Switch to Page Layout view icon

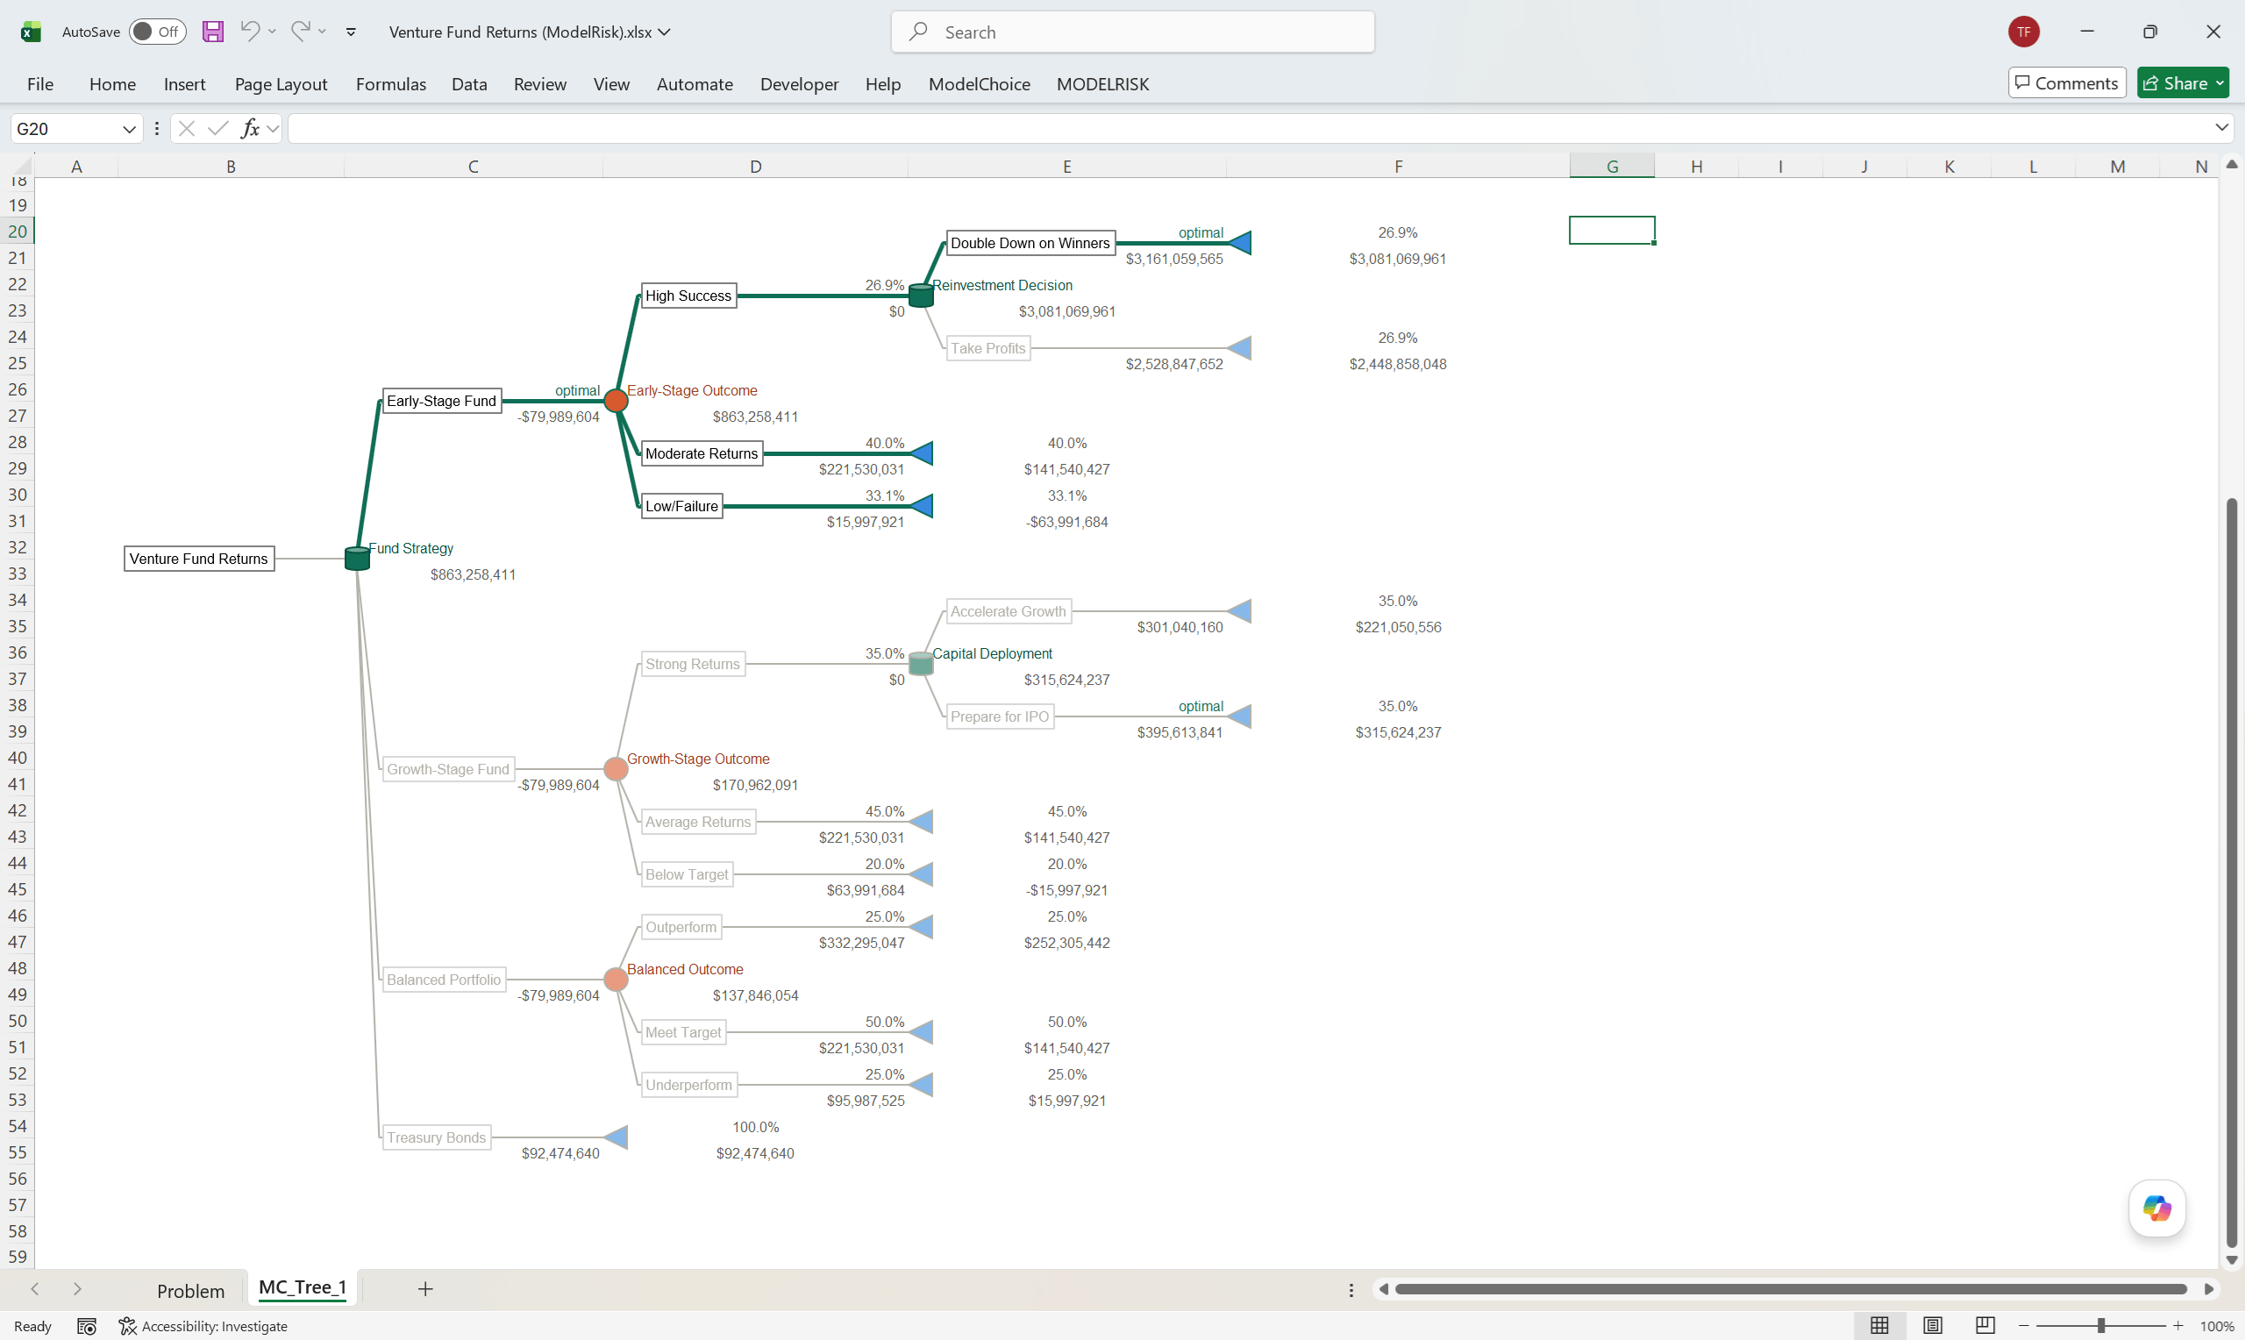click(1932, 1326)
